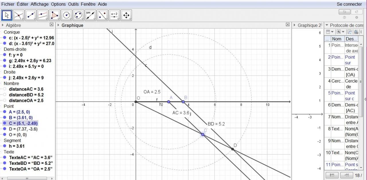Click the Des... column header
The image size is (367, 180).
pos(351,39)
